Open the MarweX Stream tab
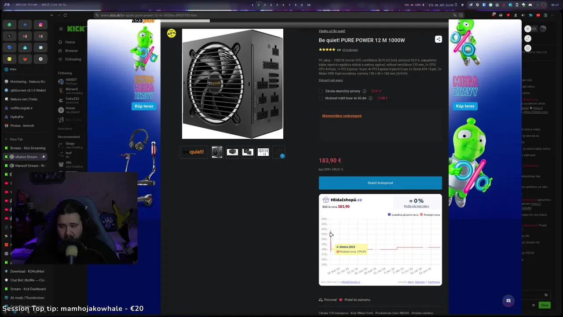This screenshot has height=317, width=563. 26,166
